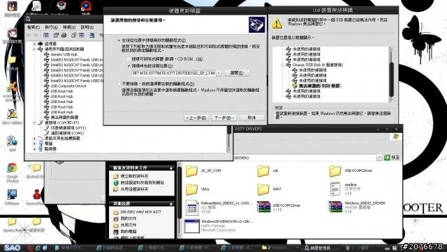Open driver path dropdown in wizard
Image resolution: width=447 pixels, height=252 pixels.
point(219,73)
